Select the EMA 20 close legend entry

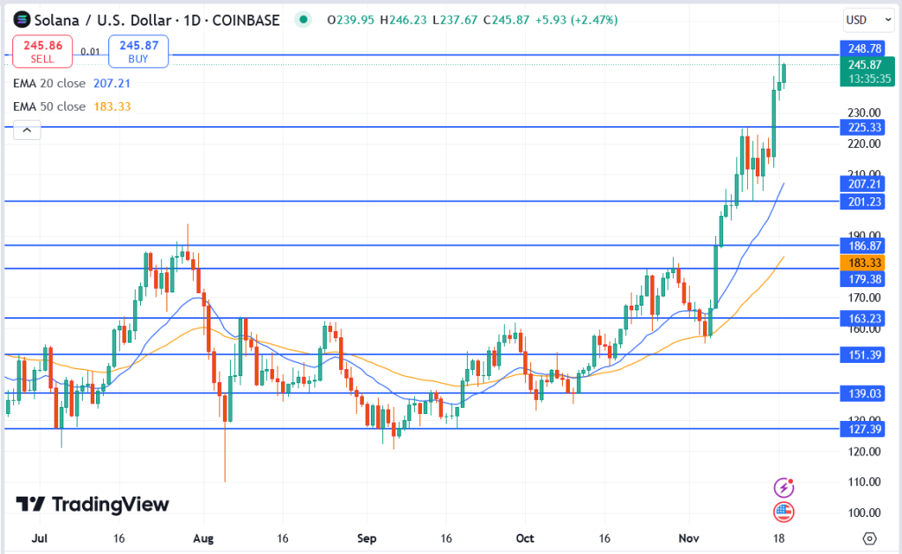(x=72, y=84)
